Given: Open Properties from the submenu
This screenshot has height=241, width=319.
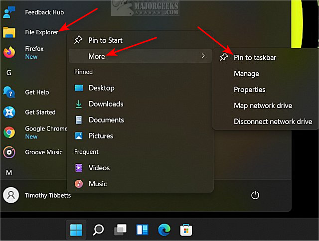Looking at the screenshot, I should click(x=265, y=90).
